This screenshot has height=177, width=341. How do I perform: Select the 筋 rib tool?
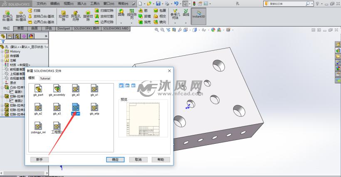click(143, 10)
